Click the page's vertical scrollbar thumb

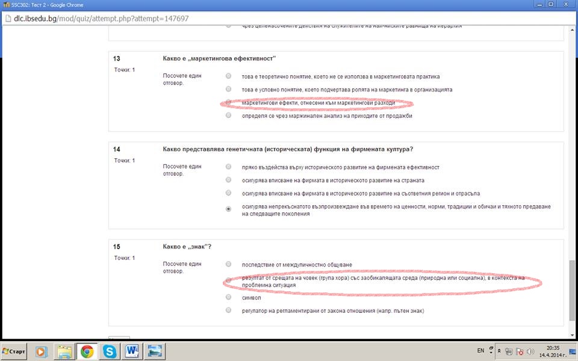coord(573,292)
